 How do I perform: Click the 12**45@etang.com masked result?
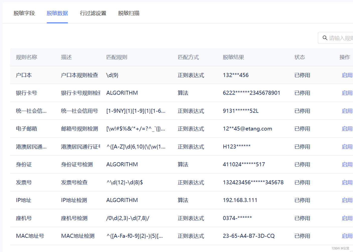click(247, 129)
